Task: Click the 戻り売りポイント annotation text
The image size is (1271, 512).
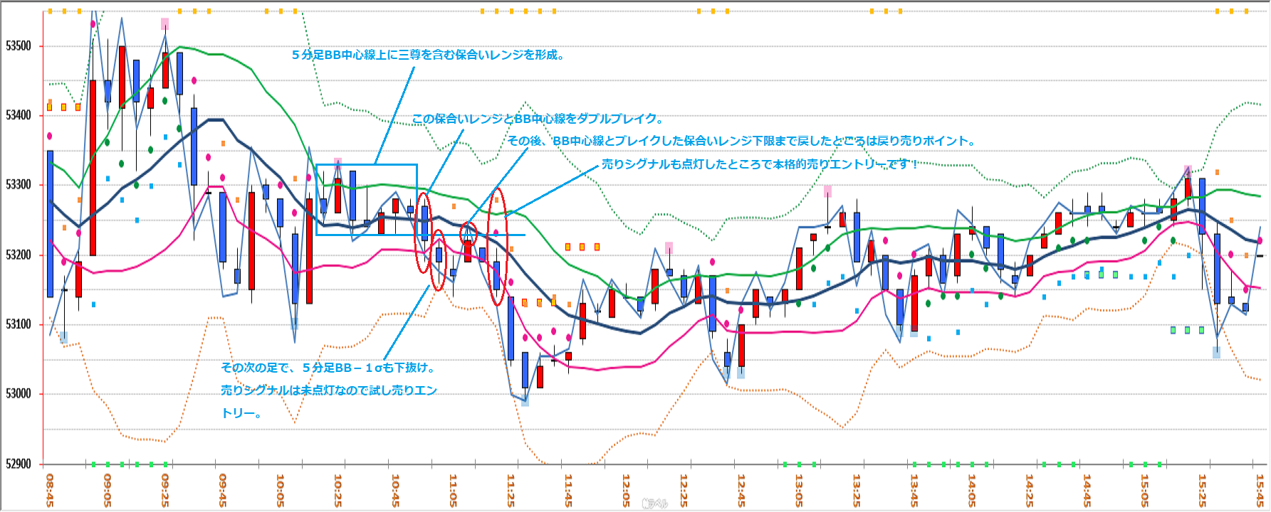Action: click(741, 141)
